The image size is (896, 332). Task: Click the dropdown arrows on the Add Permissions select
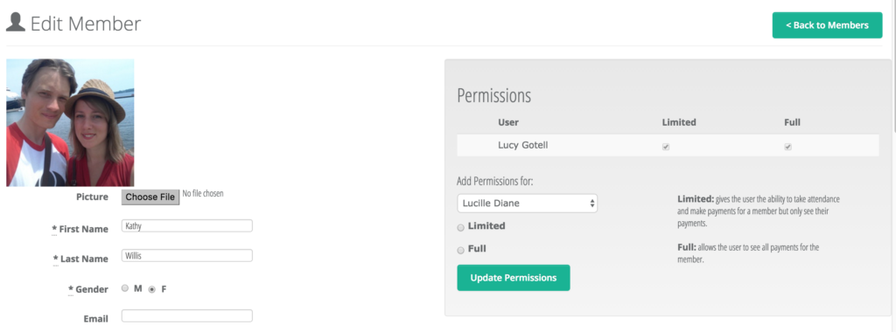(x=592, y=203)
